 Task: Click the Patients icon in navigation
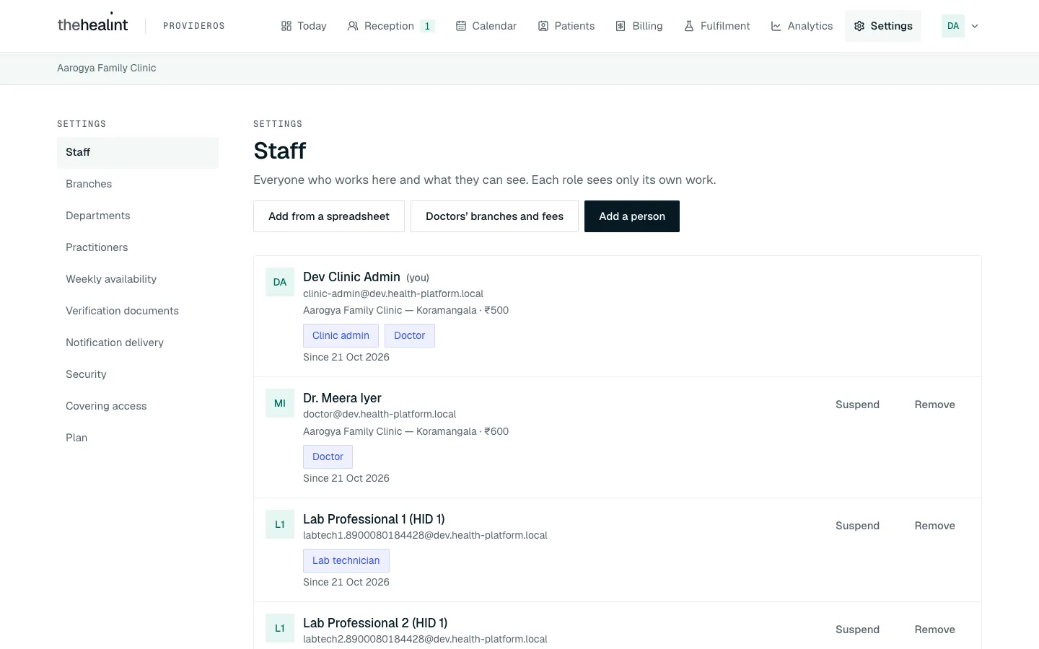point(543,26)
